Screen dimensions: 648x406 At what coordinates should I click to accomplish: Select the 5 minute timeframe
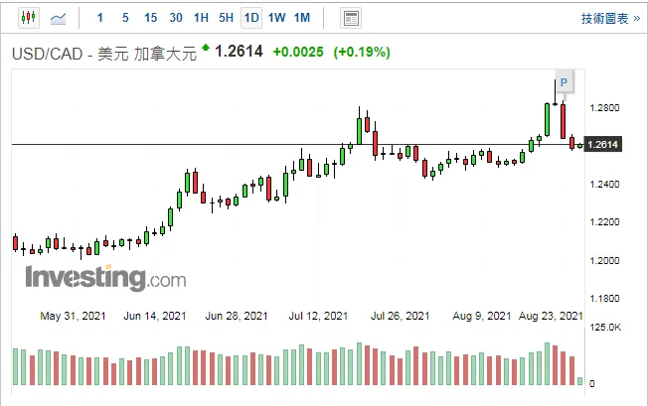coord(125,18)
